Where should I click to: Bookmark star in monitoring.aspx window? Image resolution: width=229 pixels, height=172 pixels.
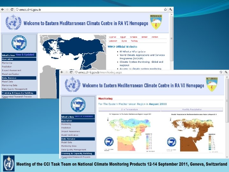[x=221, y=72]
